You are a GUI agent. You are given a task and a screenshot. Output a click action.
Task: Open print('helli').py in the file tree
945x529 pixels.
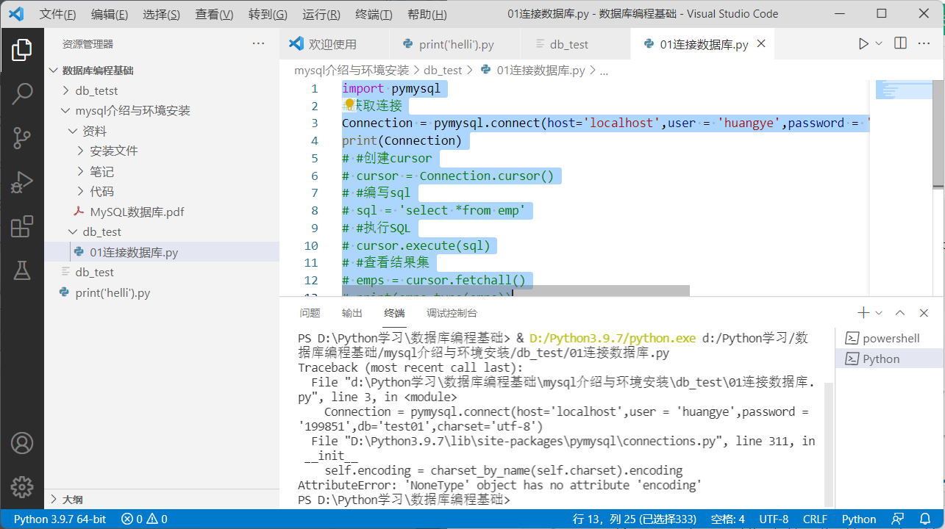point(162,292)
